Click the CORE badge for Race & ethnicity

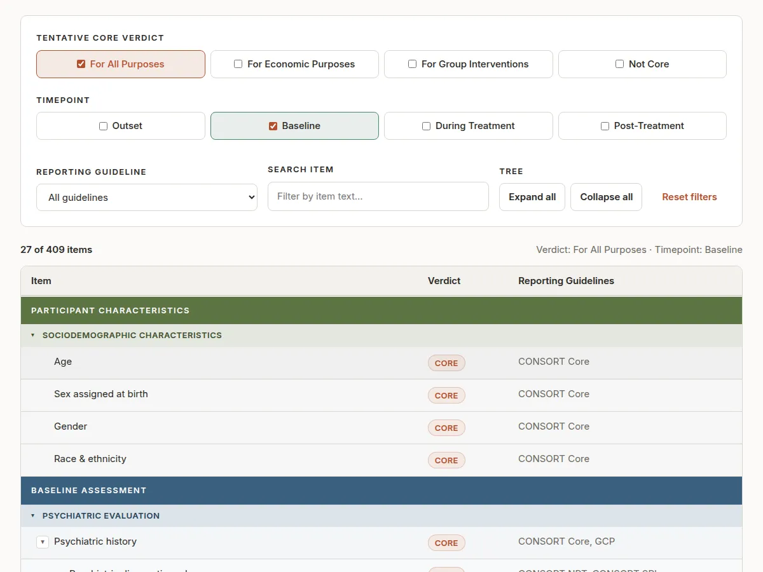coord(446,460)
